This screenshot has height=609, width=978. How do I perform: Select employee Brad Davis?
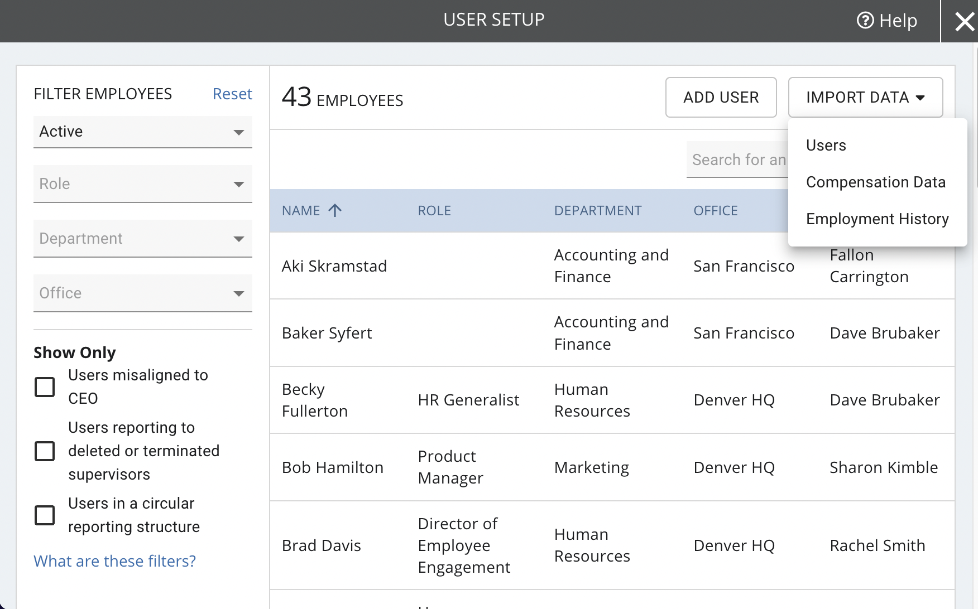(321, 545)
